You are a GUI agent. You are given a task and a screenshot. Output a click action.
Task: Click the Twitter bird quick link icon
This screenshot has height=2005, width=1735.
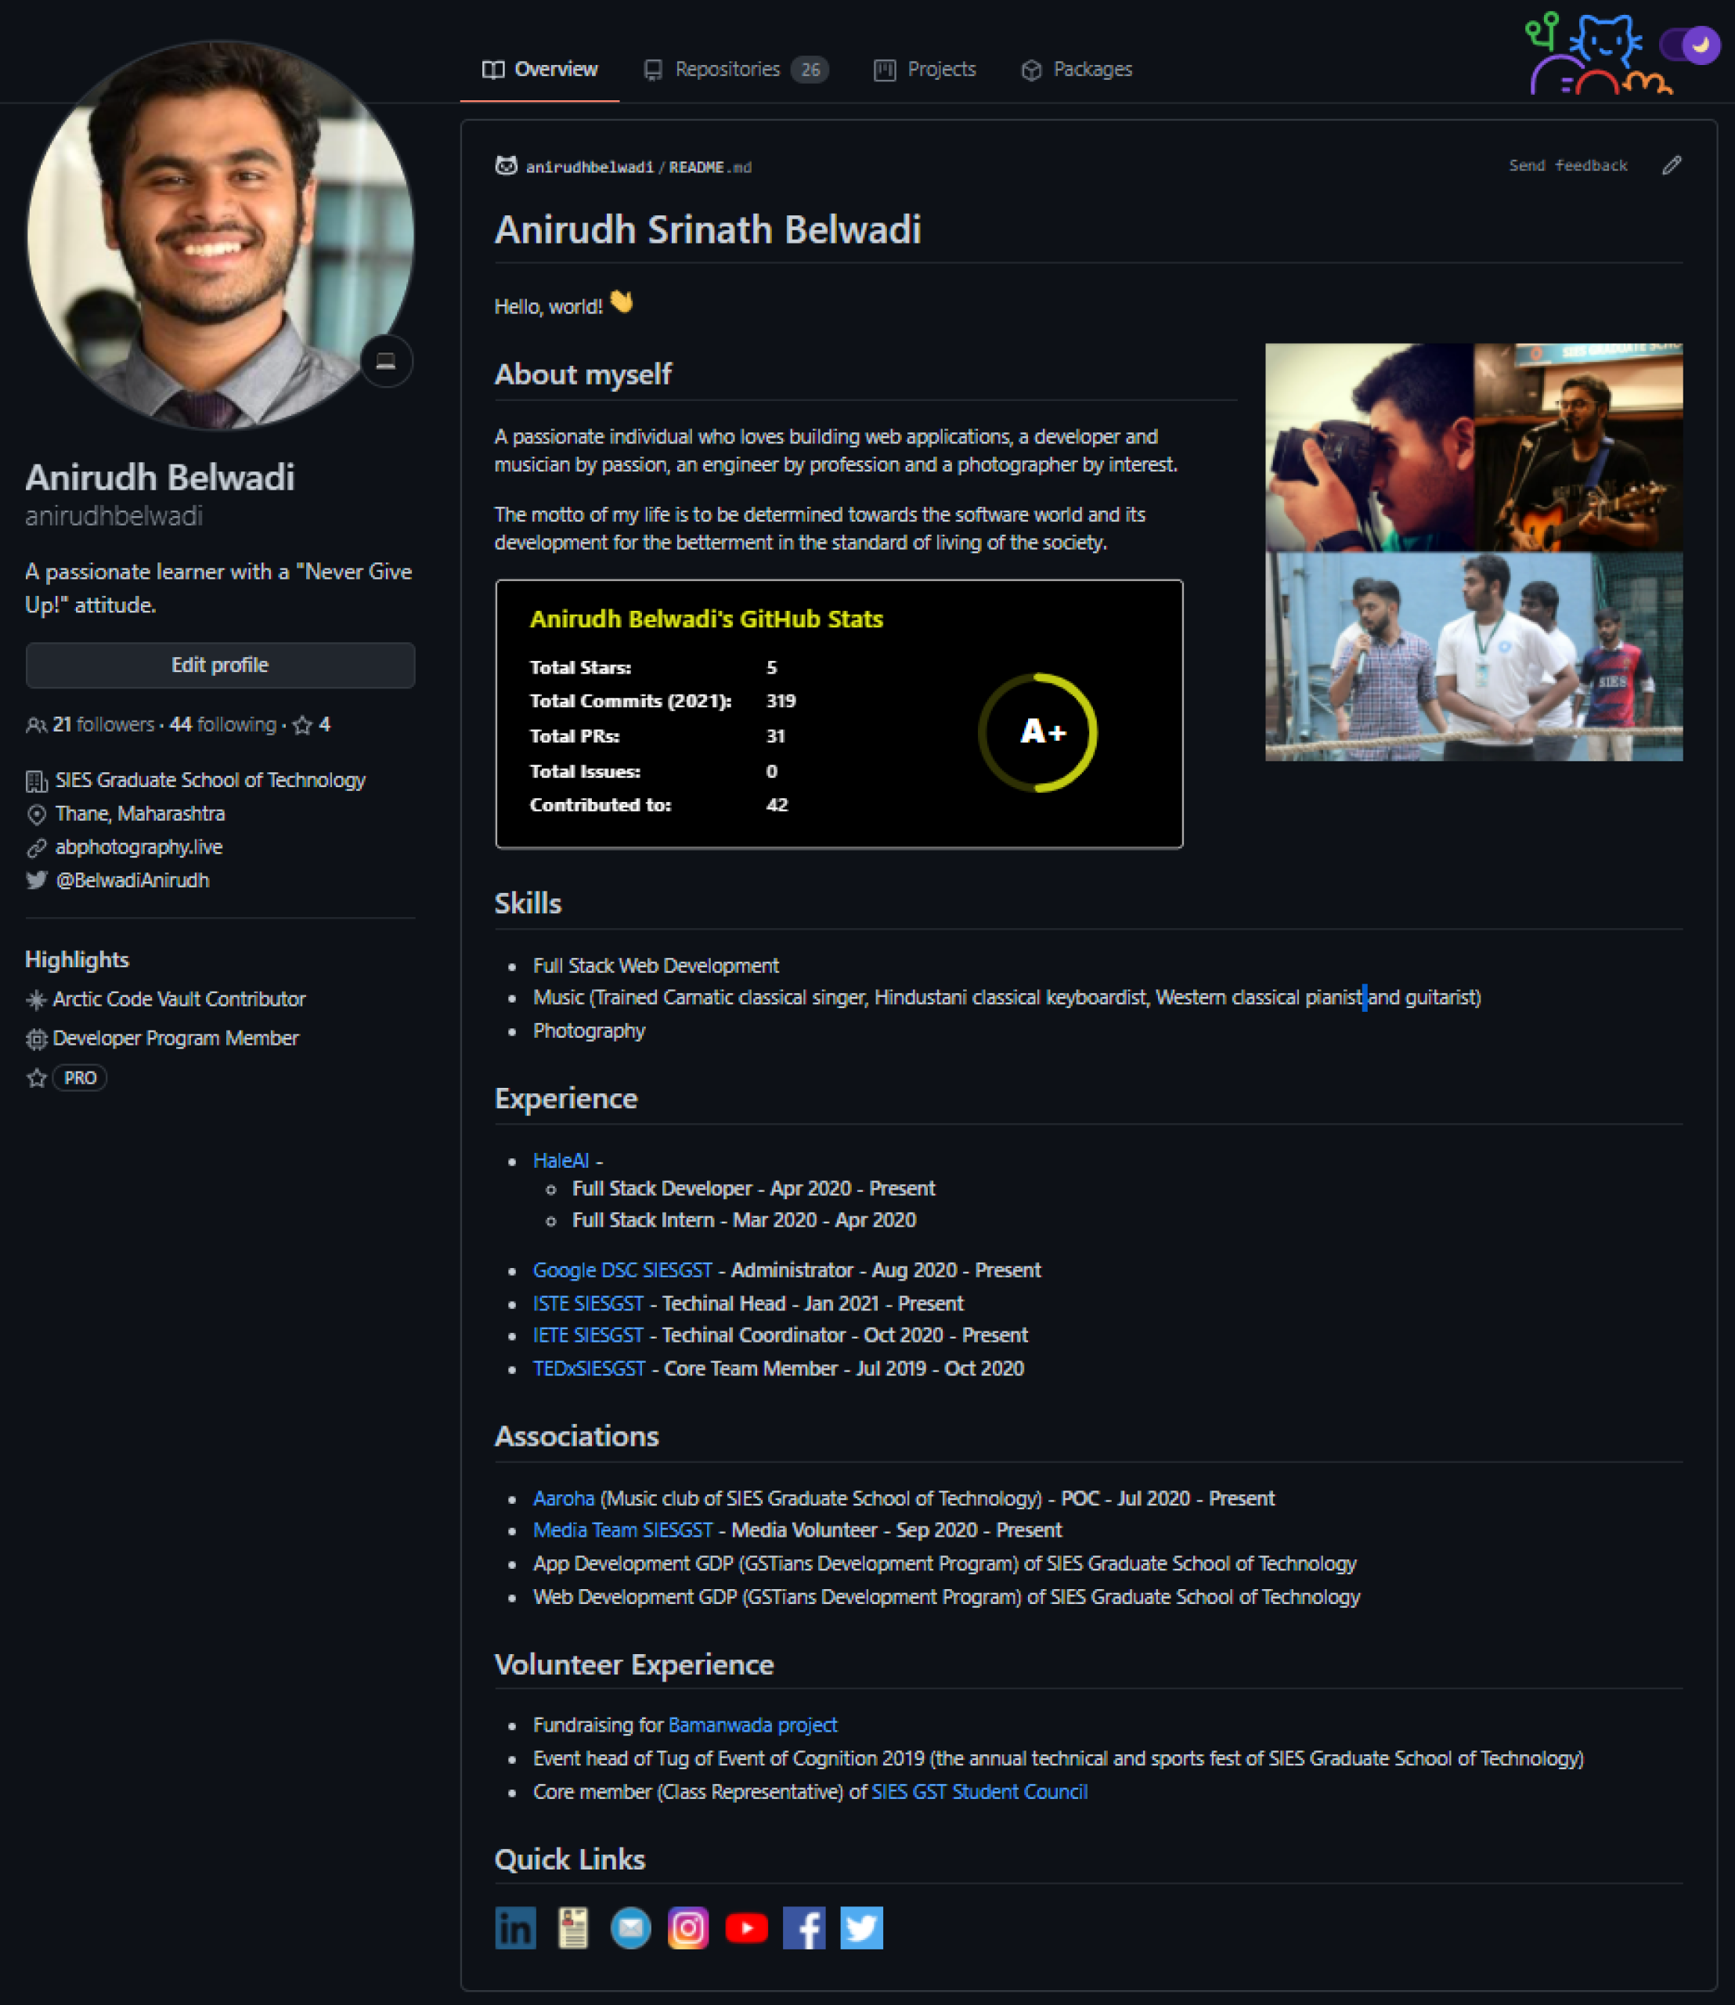tap(862, 1927)
